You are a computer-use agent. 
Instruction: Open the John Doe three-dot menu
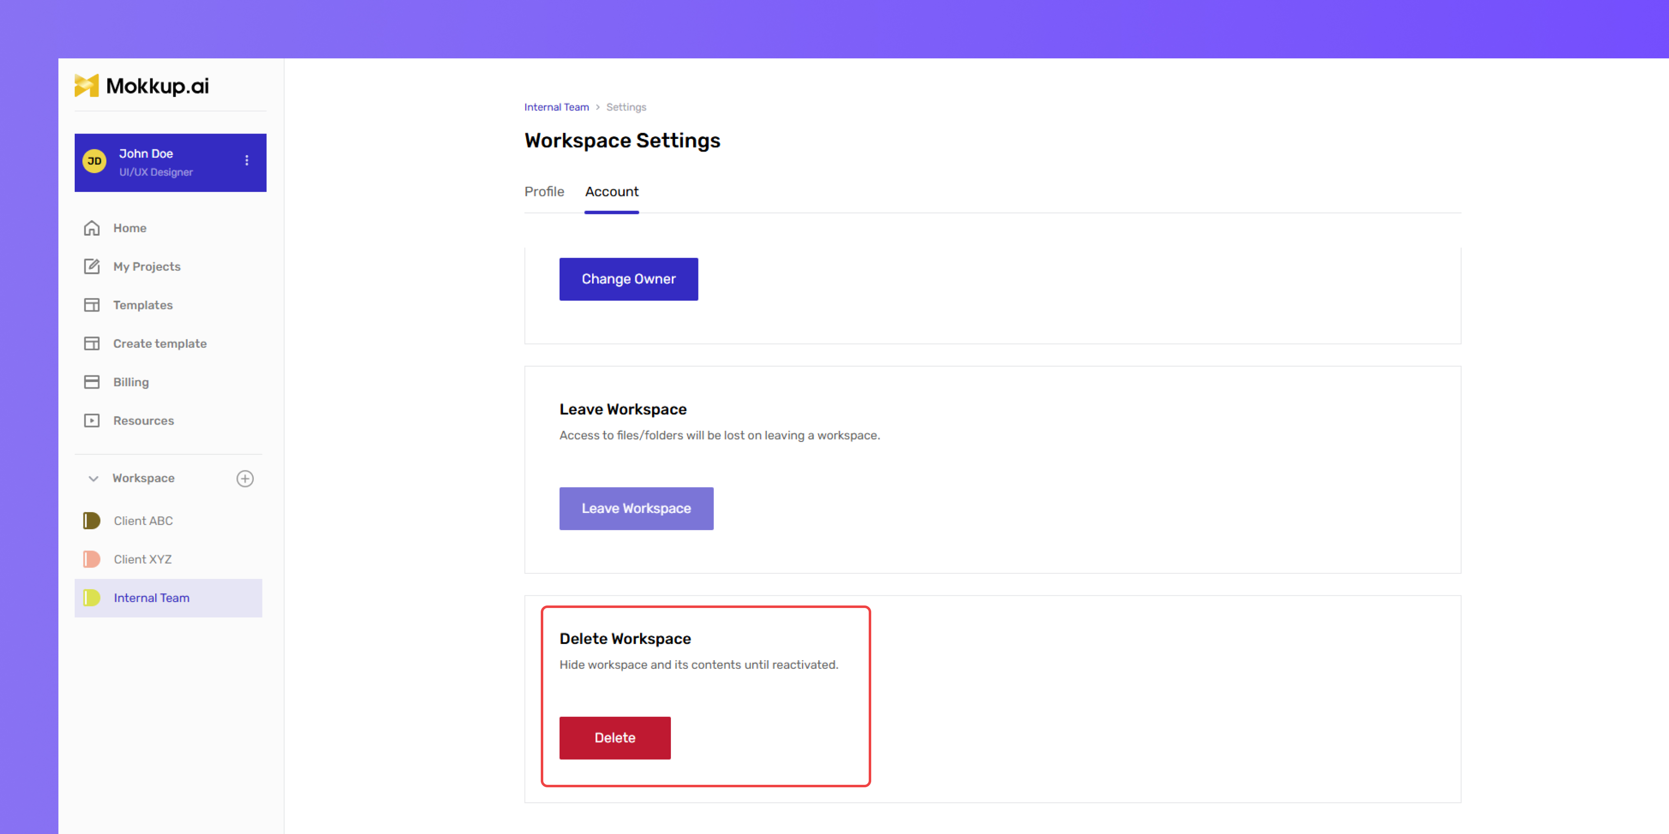pyautogui.click(x=247, y=161)
